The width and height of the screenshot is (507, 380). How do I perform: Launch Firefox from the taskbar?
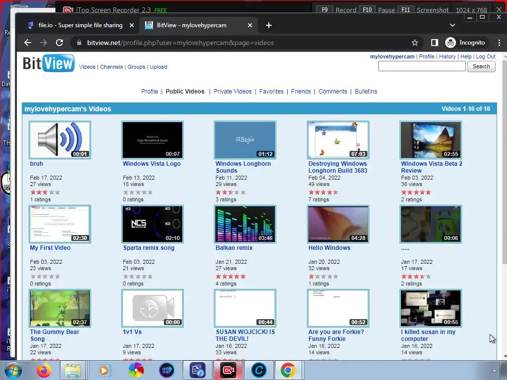(44, 370)
